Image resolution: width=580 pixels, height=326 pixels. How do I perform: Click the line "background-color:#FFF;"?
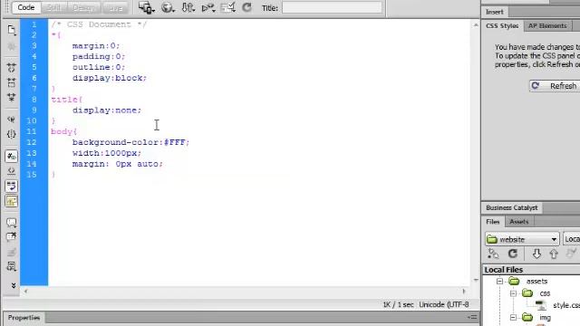pos(130,142)
